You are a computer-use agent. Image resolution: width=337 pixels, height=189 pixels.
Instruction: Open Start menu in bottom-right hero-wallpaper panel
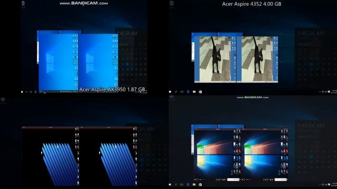[170, 184]
